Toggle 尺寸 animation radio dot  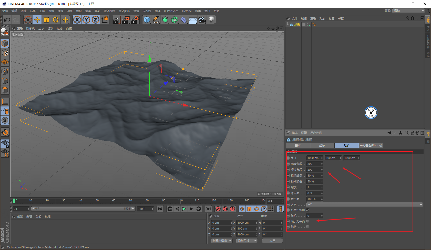[x=288, y=158]
